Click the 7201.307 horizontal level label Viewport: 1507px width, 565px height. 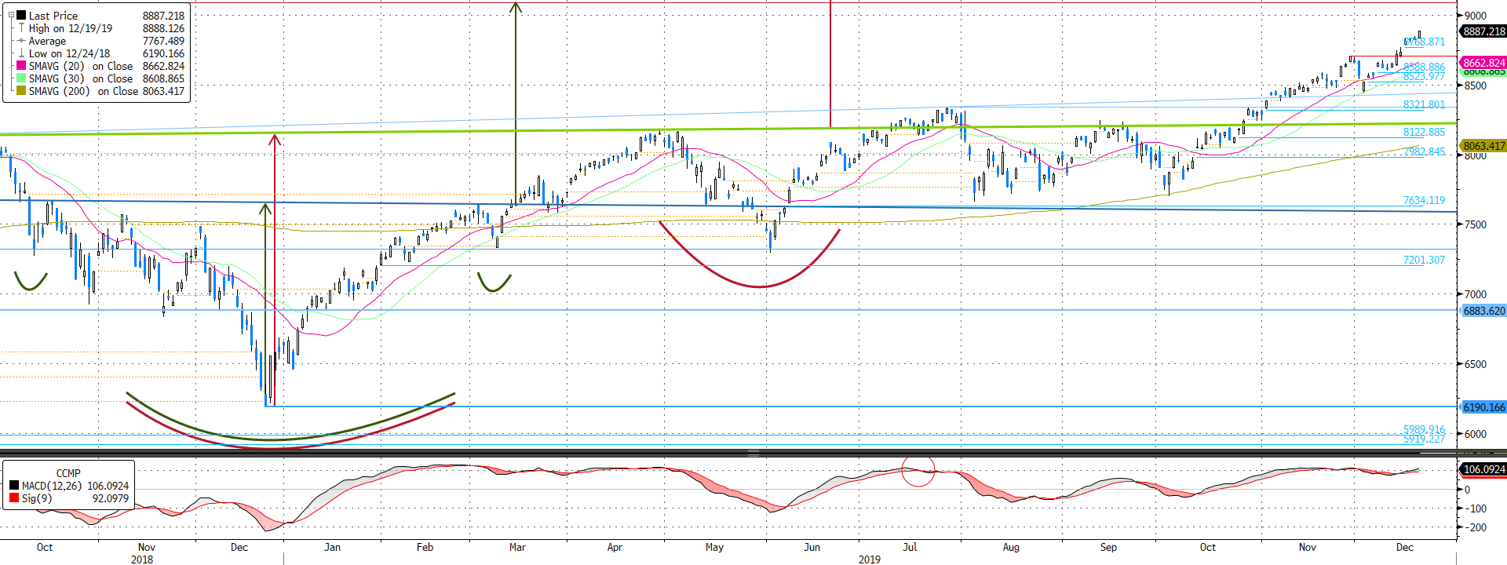1424,260
